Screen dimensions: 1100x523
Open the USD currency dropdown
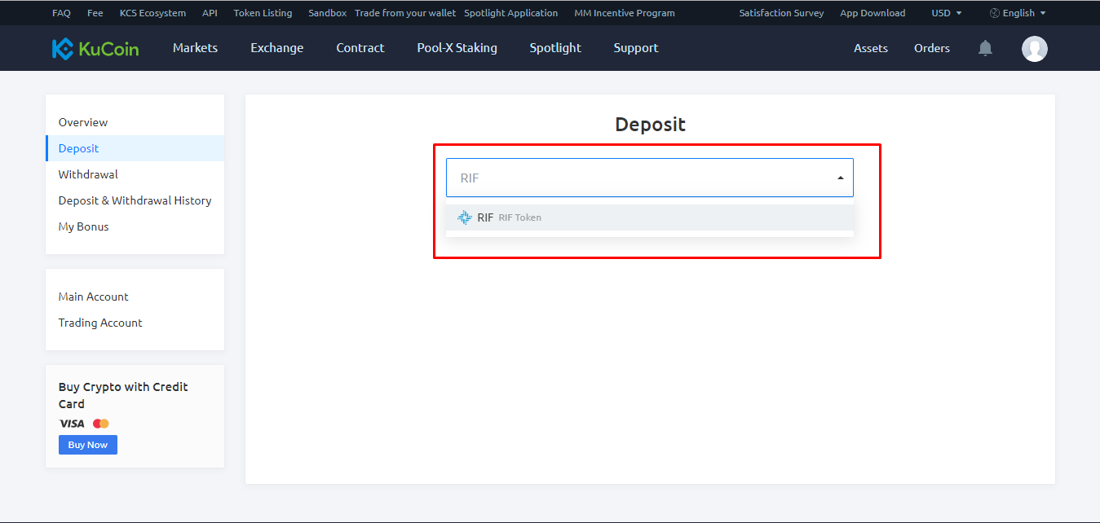[947, 13]
